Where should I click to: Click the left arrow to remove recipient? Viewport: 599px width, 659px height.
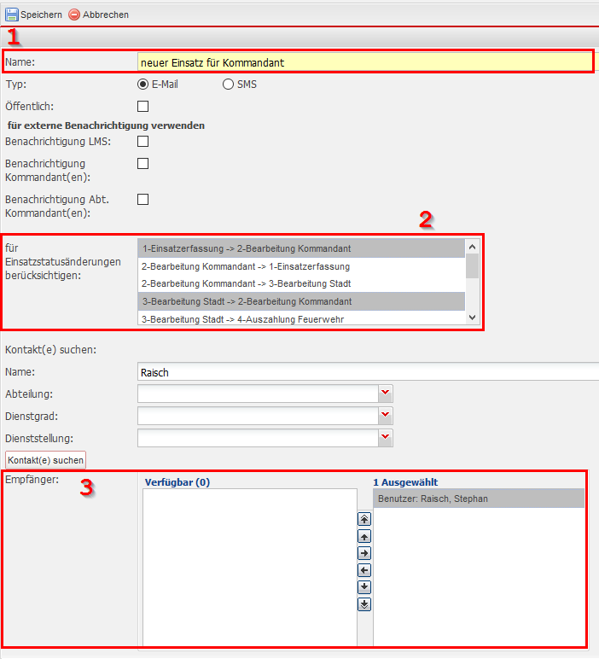click(364, 570)
